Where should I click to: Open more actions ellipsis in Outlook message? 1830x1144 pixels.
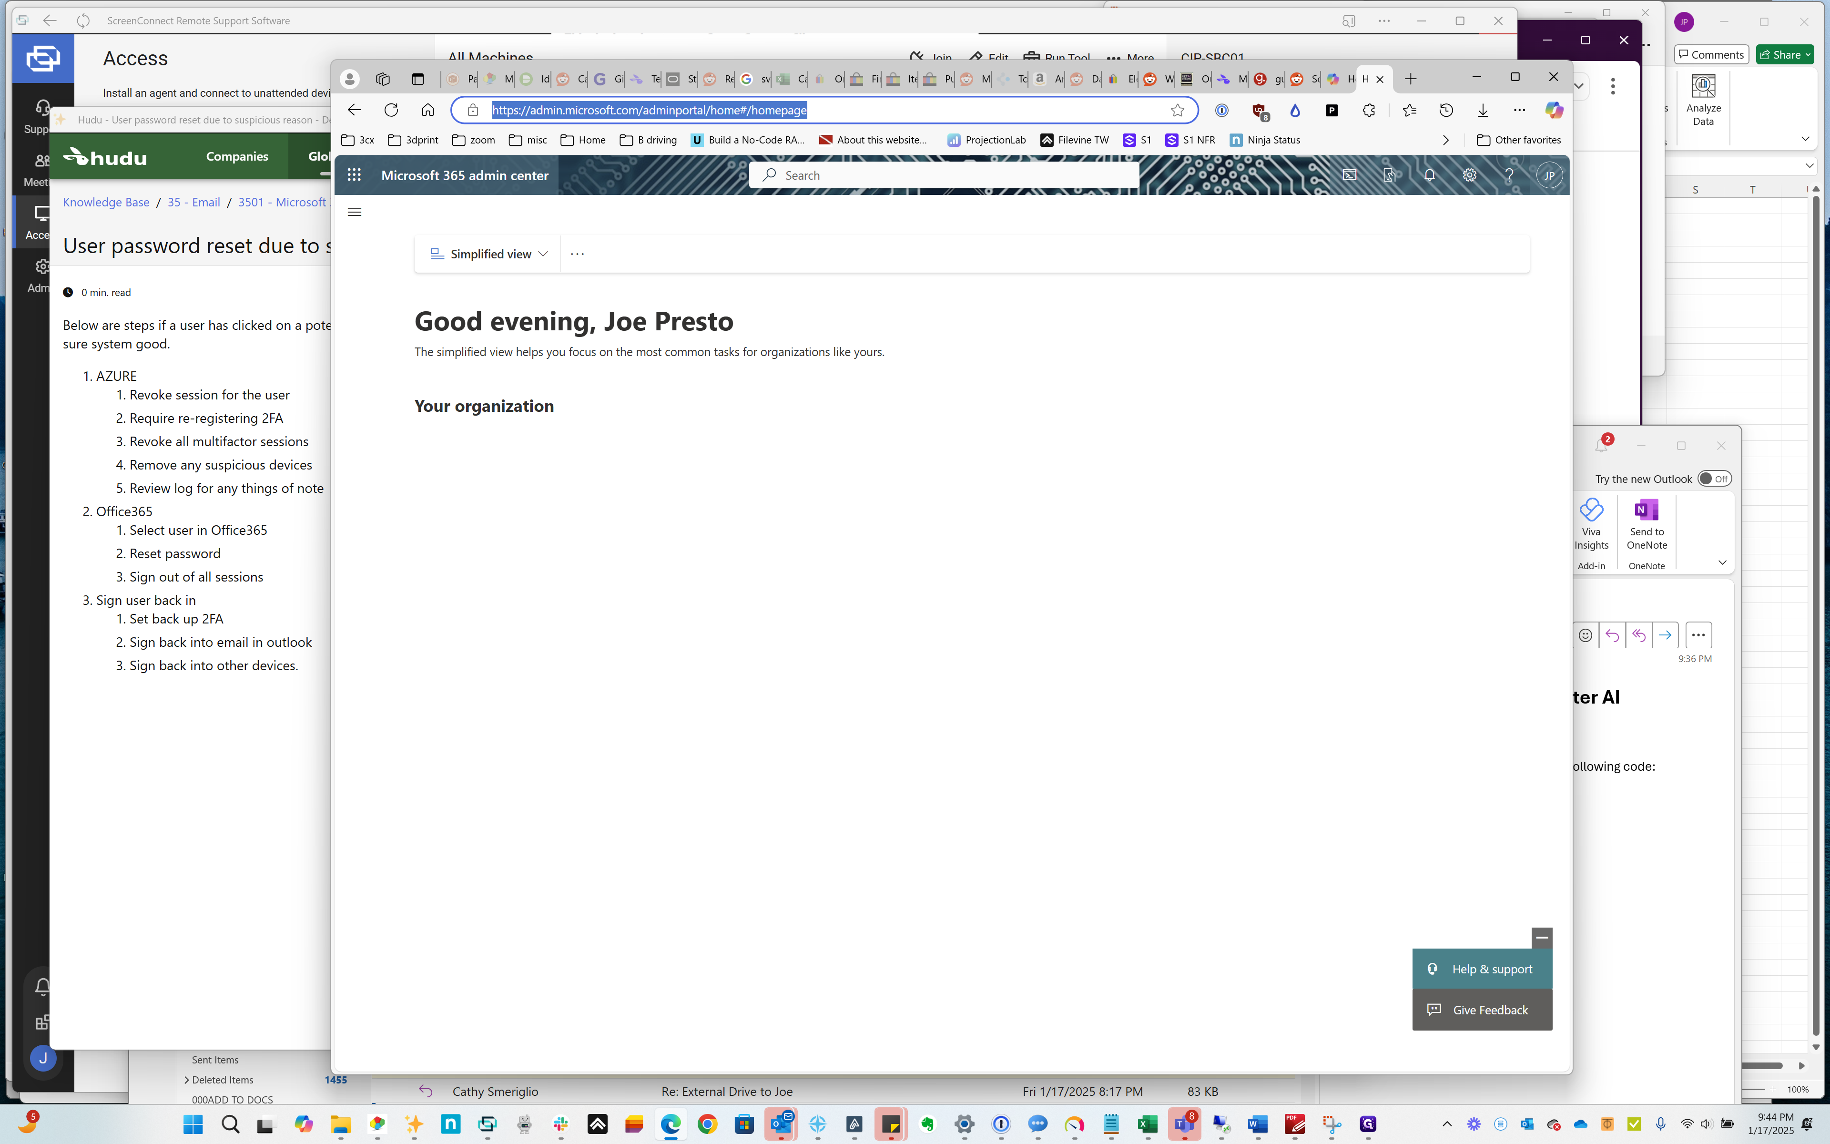pyautogui.click(x=1698, y=635)
